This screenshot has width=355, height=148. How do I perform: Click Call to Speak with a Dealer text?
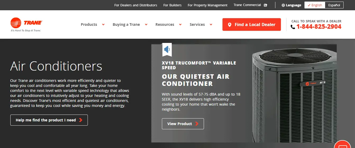(x=316, y=21)
